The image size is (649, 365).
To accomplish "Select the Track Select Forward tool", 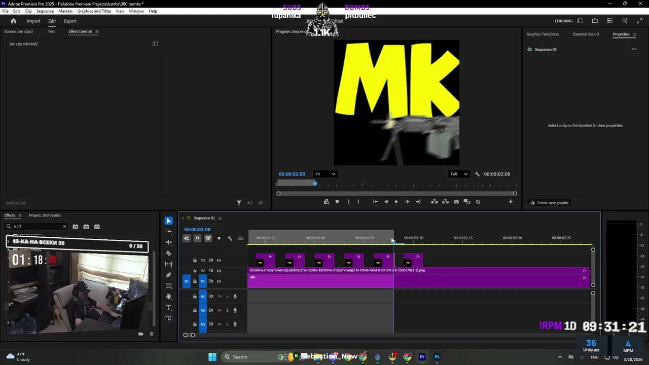I will coord(169,232).
